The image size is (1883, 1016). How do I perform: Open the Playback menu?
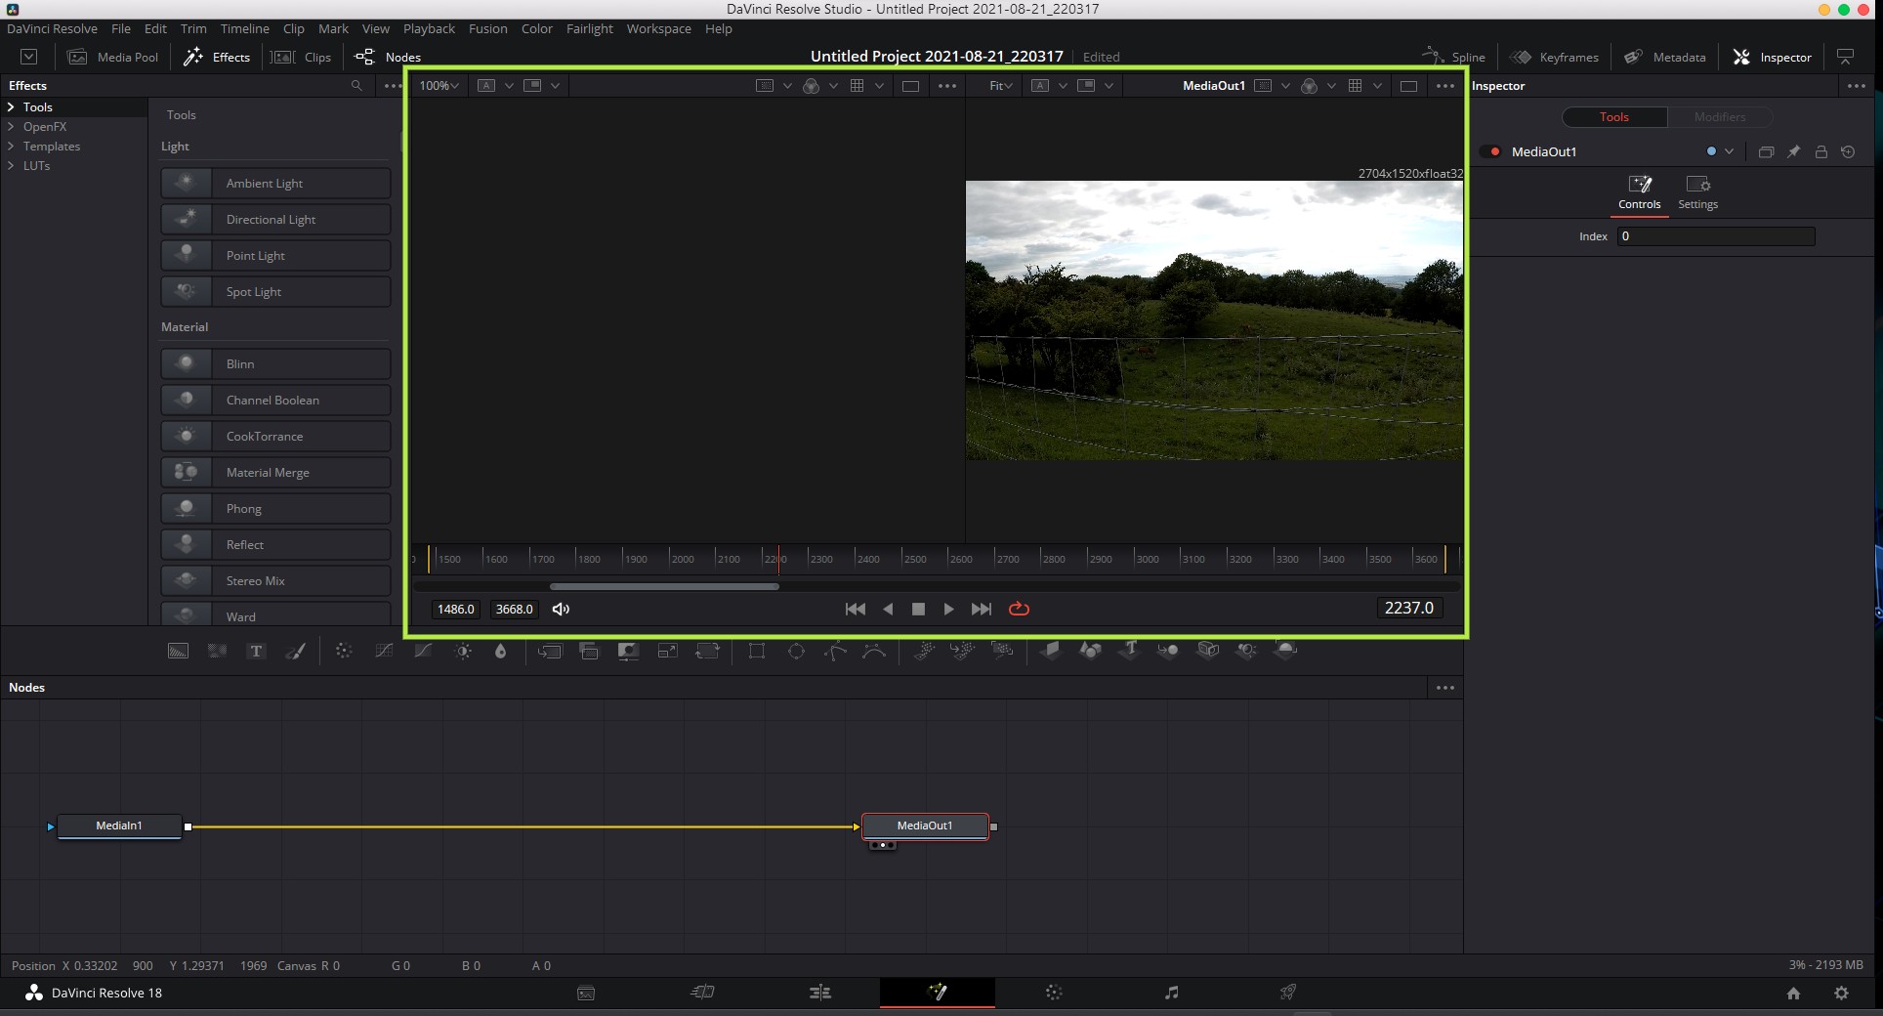click(x=429, y=29)
